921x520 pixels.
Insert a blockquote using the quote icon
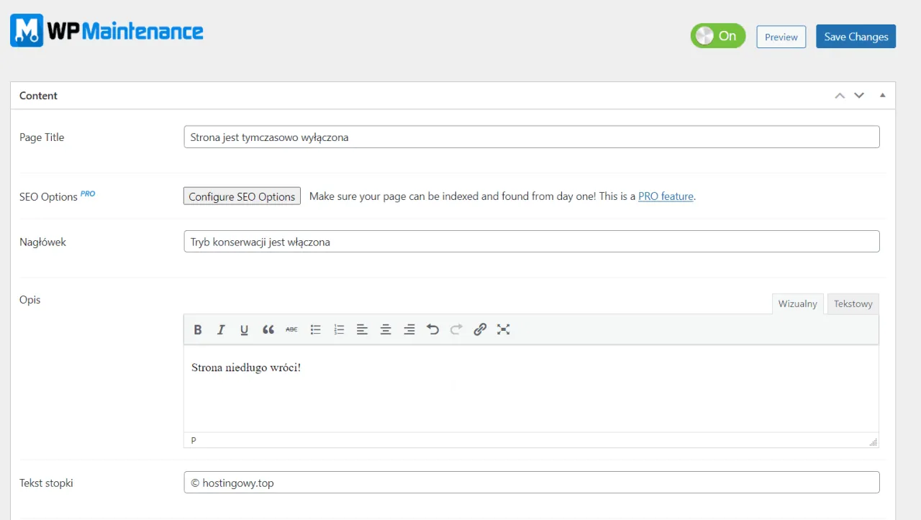click(x=268, y=329)
